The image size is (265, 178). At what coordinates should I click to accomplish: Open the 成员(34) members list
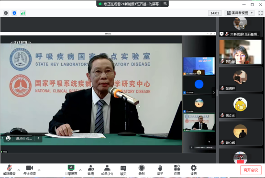point(107,170)
